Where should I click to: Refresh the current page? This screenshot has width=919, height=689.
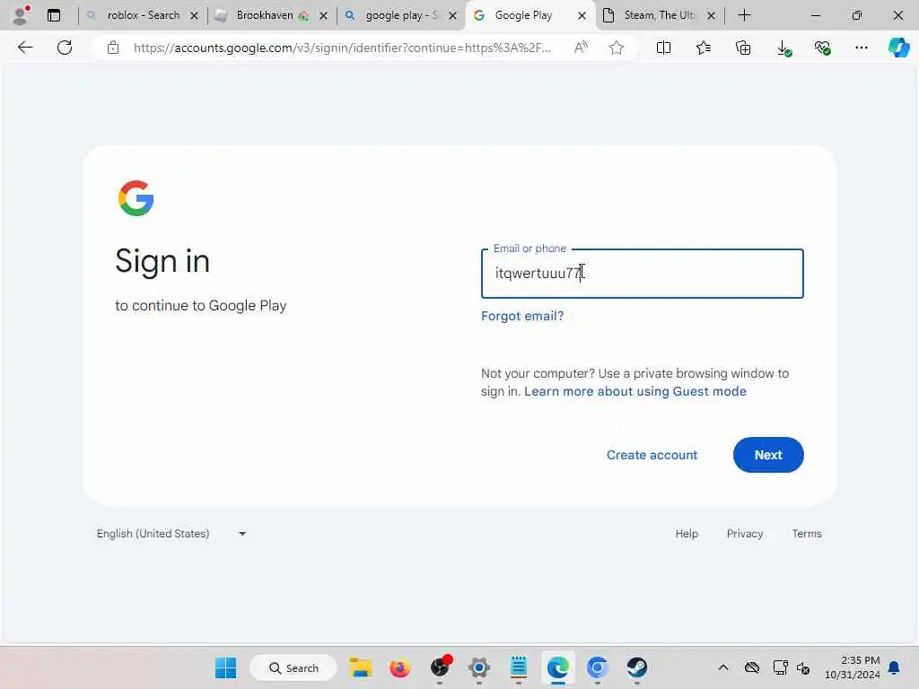click(65, 48)
